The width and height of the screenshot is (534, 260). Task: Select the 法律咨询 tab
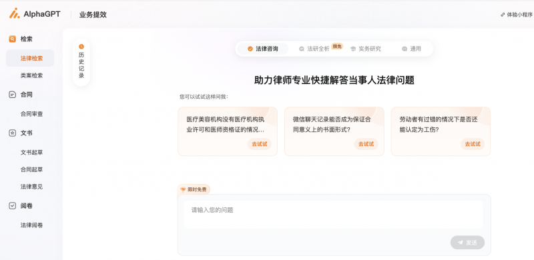[x=262, y=49]
